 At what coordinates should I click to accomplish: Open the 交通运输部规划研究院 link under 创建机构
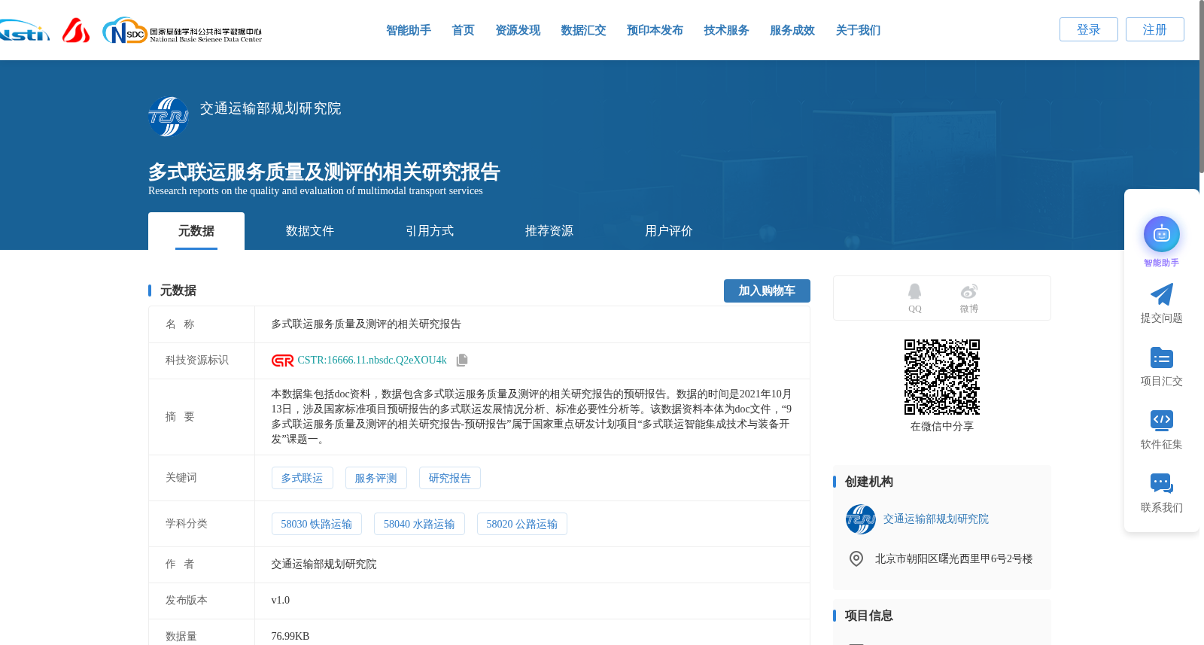pyautogui.click(x=936, y=519)
